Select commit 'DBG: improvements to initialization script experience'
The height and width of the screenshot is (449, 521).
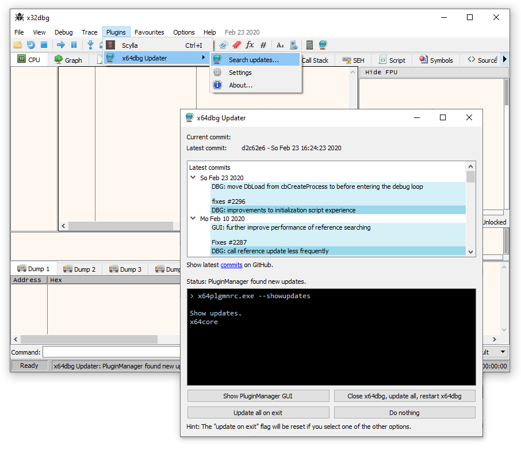[338, 210]
